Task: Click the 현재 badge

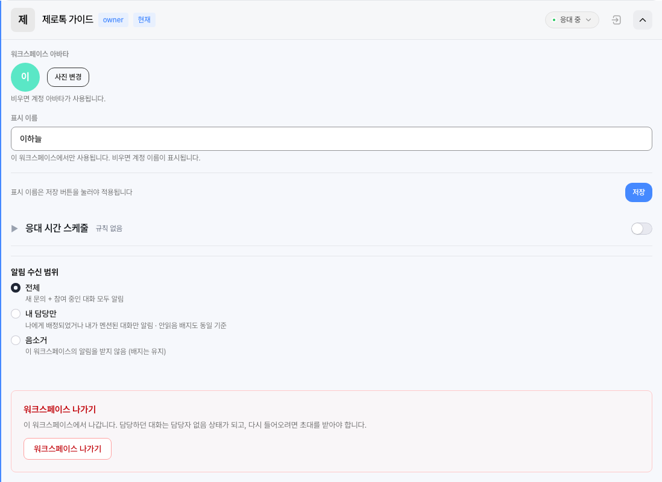Action: tap(144, 20)
